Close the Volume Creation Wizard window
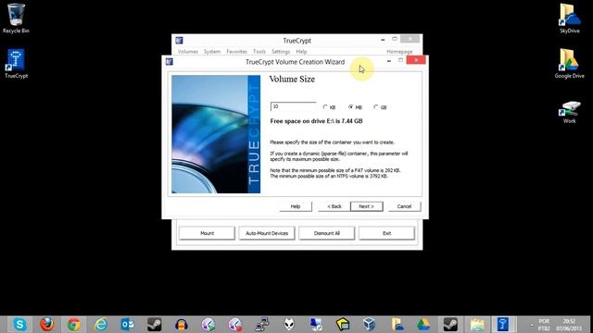The image size is (593, 333). pos(416,60)
